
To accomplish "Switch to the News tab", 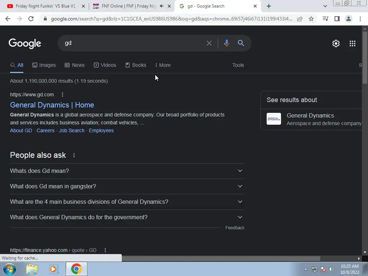I will 75,65.
